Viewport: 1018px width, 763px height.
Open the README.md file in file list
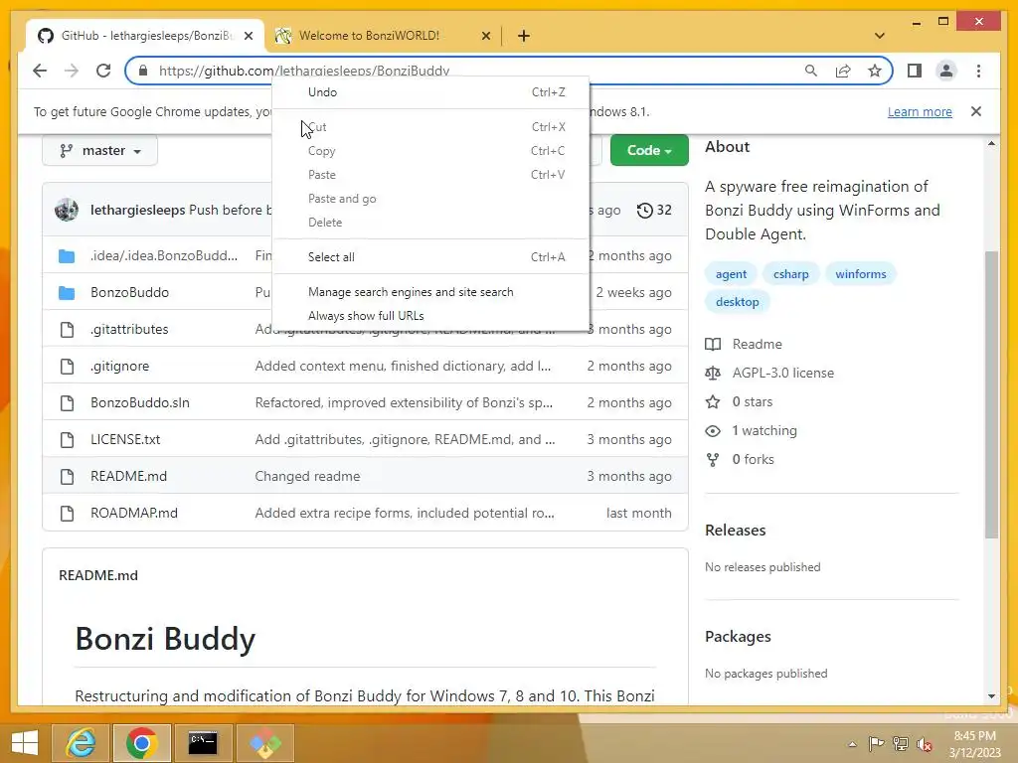click(128, 476)
